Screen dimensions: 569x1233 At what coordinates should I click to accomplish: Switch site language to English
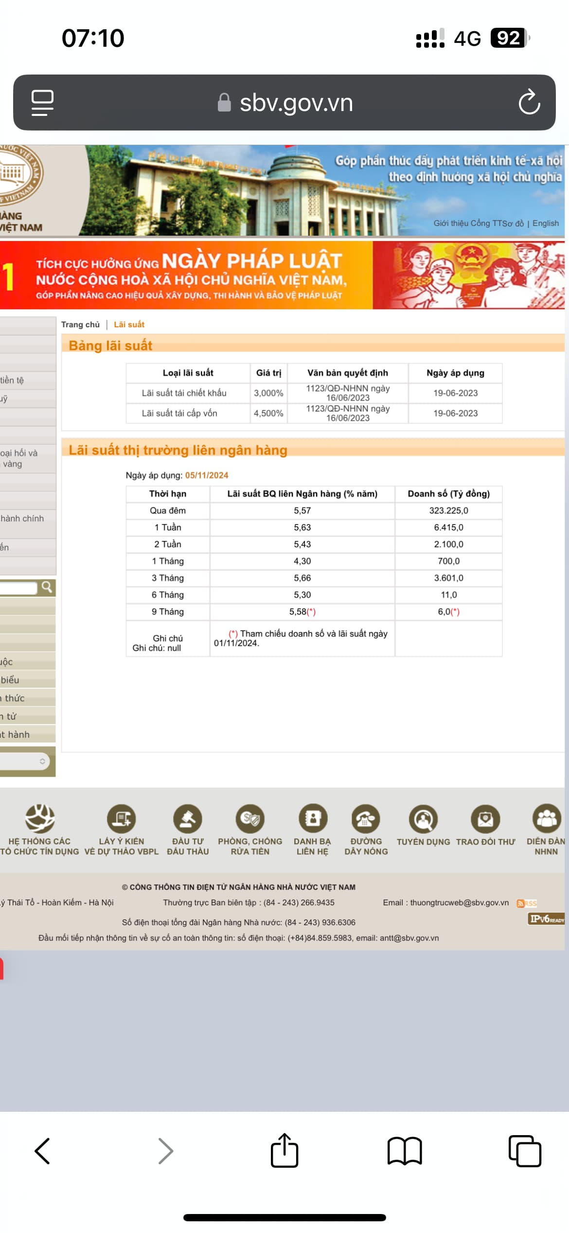(x=545, y=224)
